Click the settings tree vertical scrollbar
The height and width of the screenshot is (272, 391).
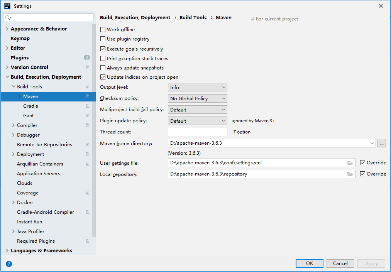pyautogui.click(x=94, y=131)
